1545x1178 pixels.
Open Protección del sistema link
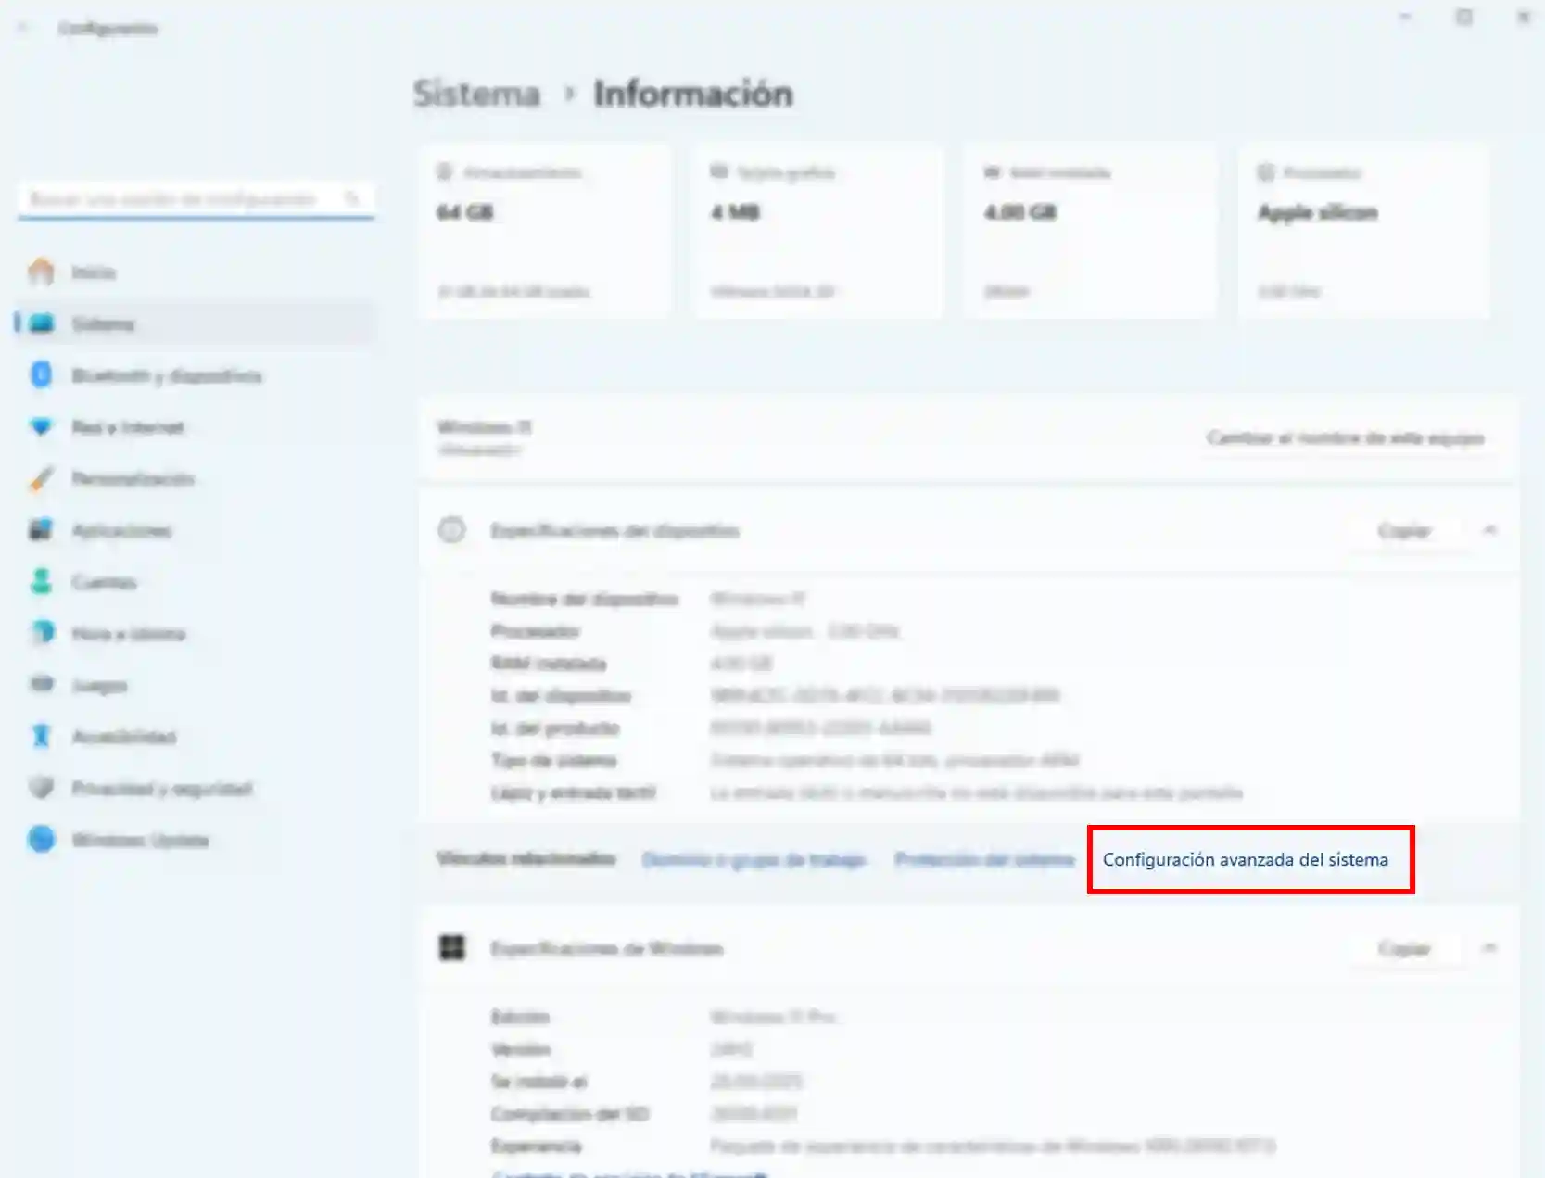(x=983, y=859)
